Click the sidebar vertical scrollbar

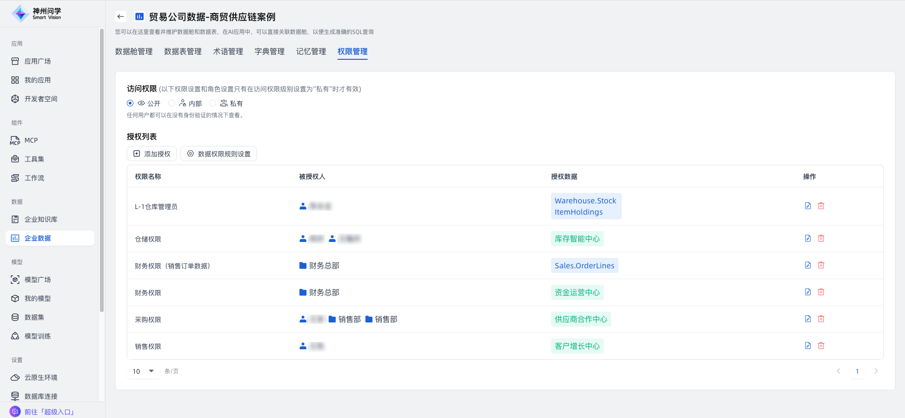(x=102, y=169)
